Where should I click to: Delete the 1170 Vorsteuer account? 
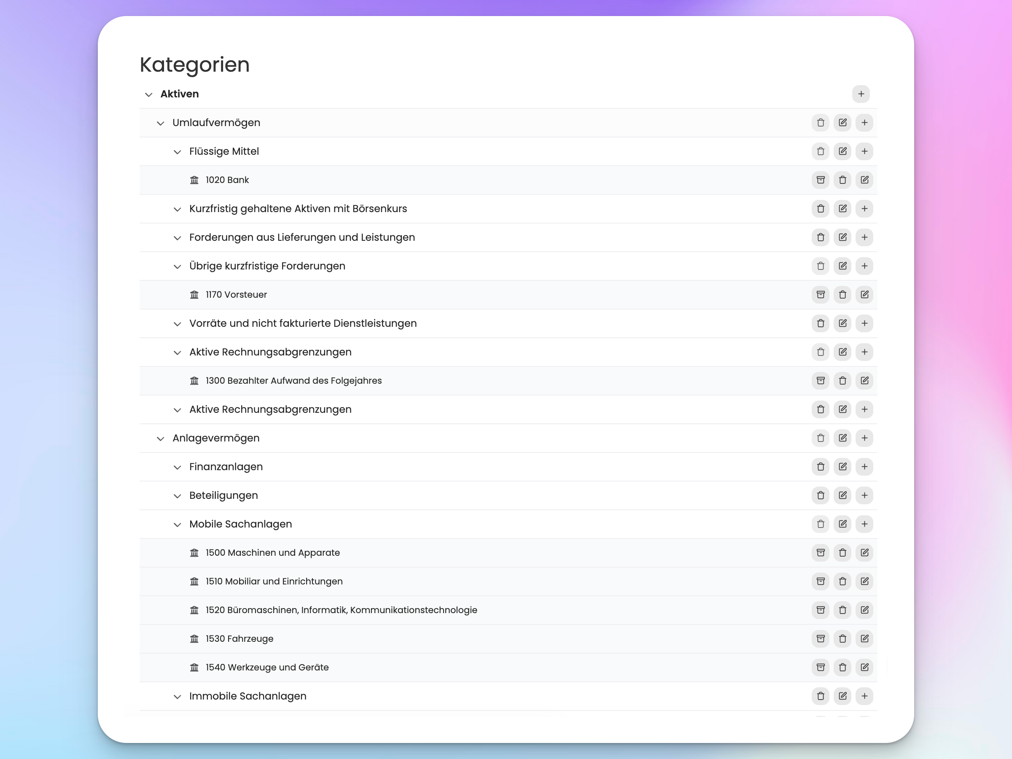coord(842,295)
